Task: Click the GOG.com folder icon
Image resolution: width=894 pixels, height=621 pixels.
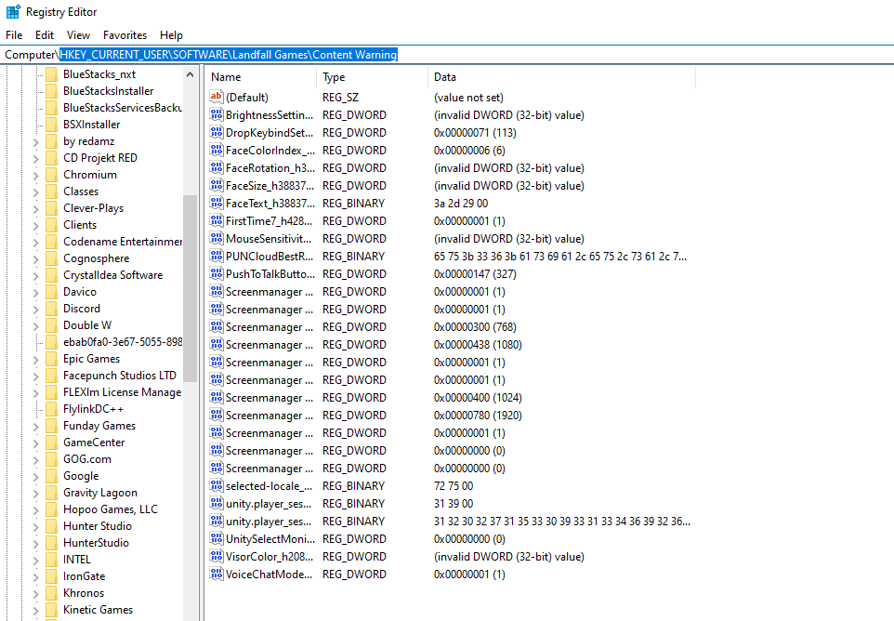Action: point(51,459)
